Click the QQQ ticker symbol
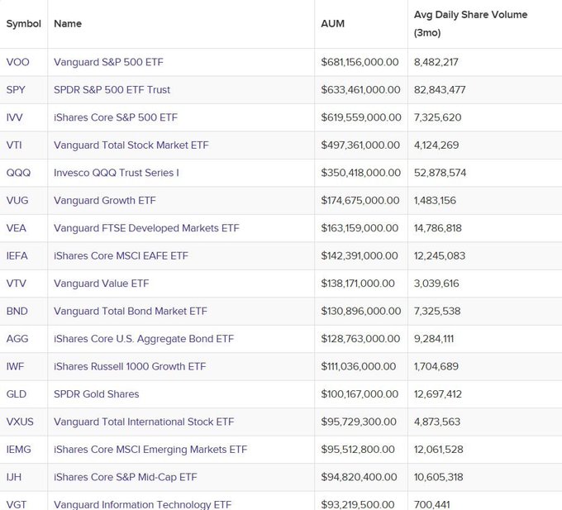Image resolution: width=562 pixels, height=510 pixels. pyautogui.click(x=18, y=173)
